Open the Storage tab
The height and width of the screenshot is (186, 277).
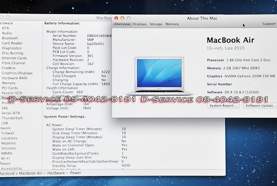tap(156, 24)
